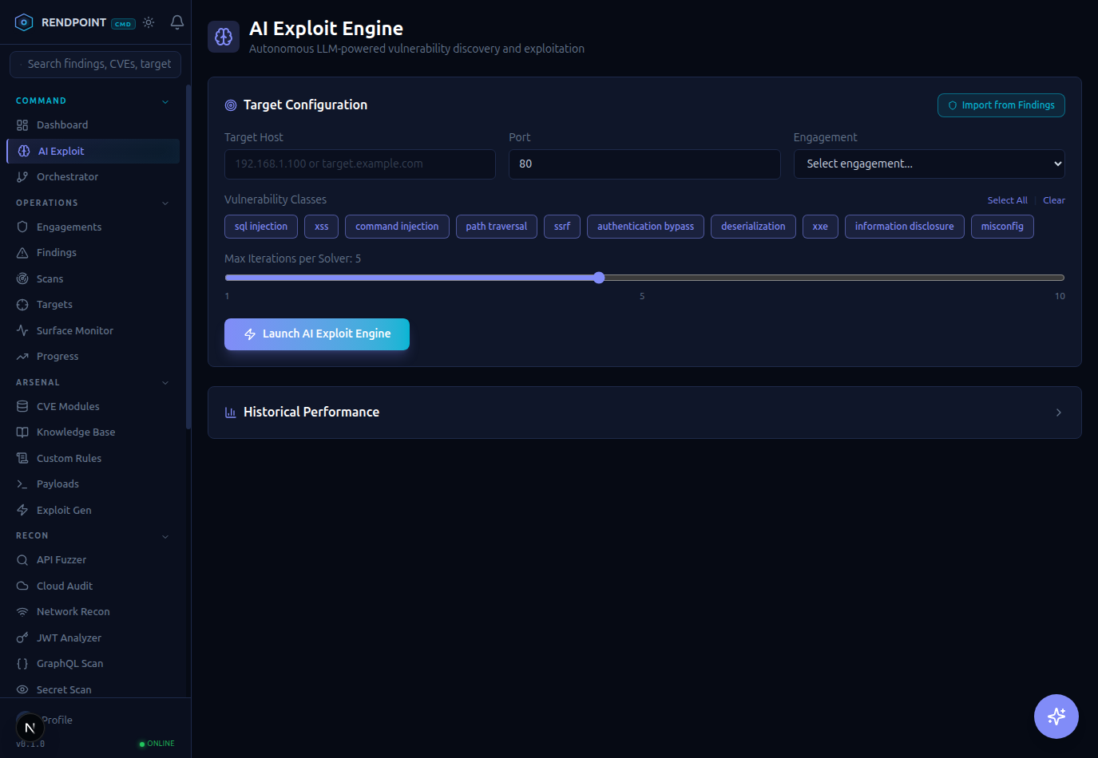The width and height of the screenshot is (1098, 758).
Task: Select the Dashboard icon in sidebar
Action: 22,124
